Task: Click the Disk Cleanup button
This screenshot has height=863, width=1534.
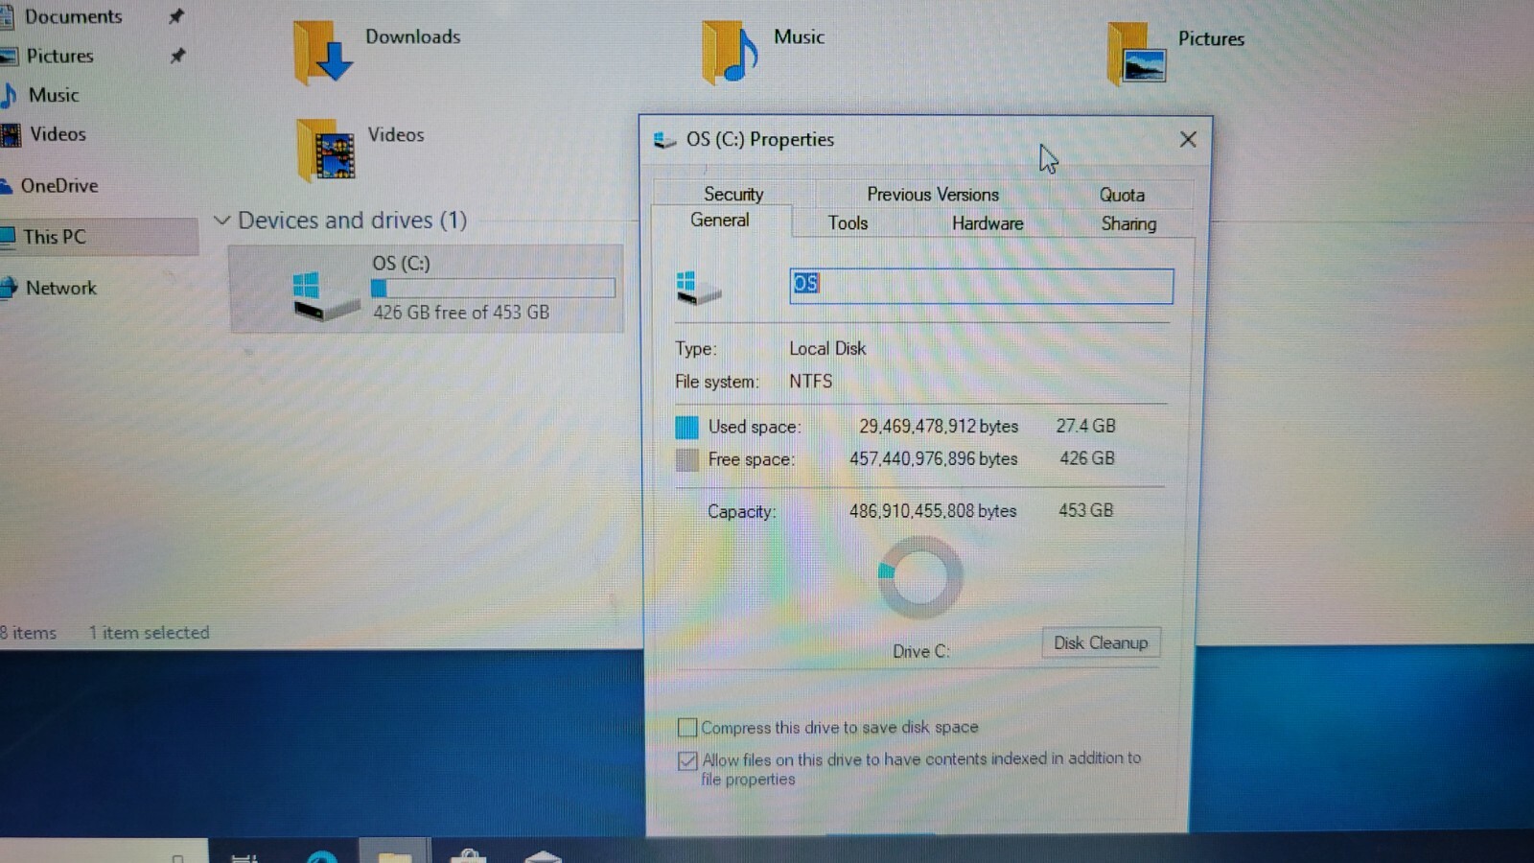Action: coord(1101,642)
